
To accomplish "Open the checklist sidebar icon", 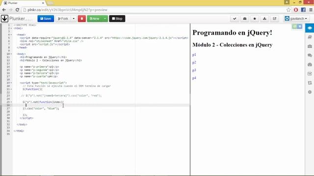I will tap(310, 74).
